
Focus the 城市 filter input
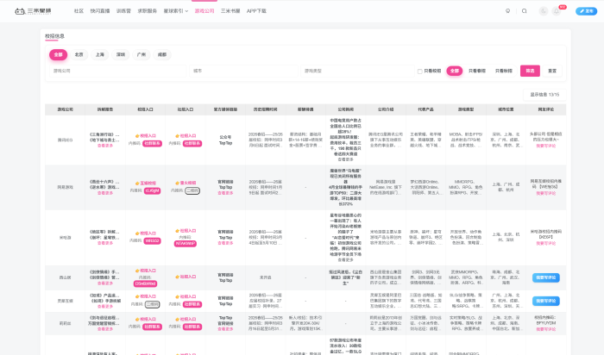pyautogui.click(x=243, y=71)
